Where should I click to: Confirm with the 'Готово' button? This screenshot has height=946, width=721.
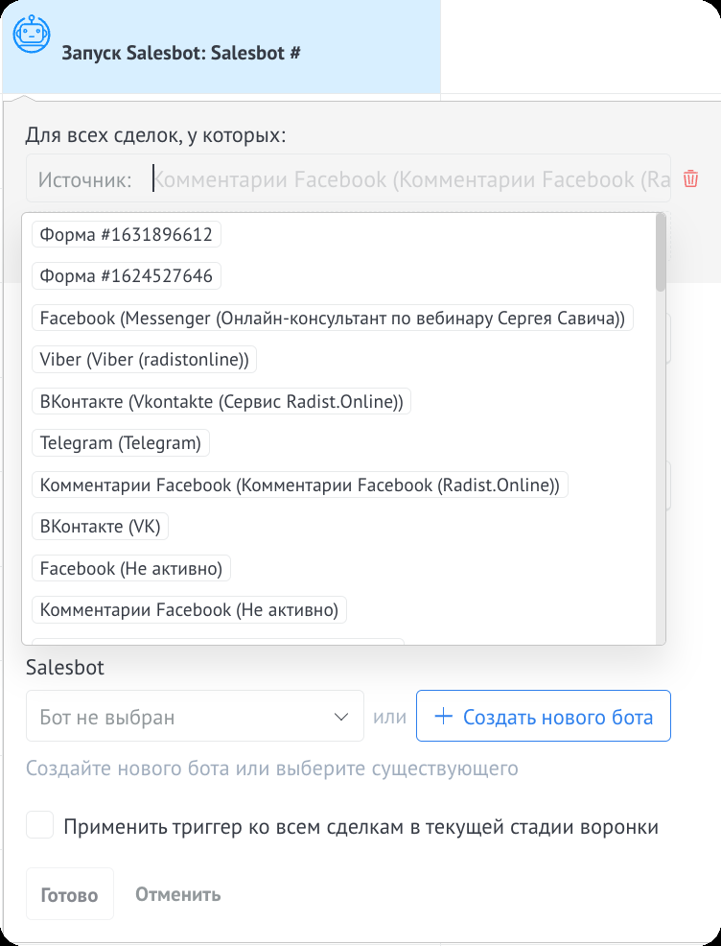pos(69,894)
